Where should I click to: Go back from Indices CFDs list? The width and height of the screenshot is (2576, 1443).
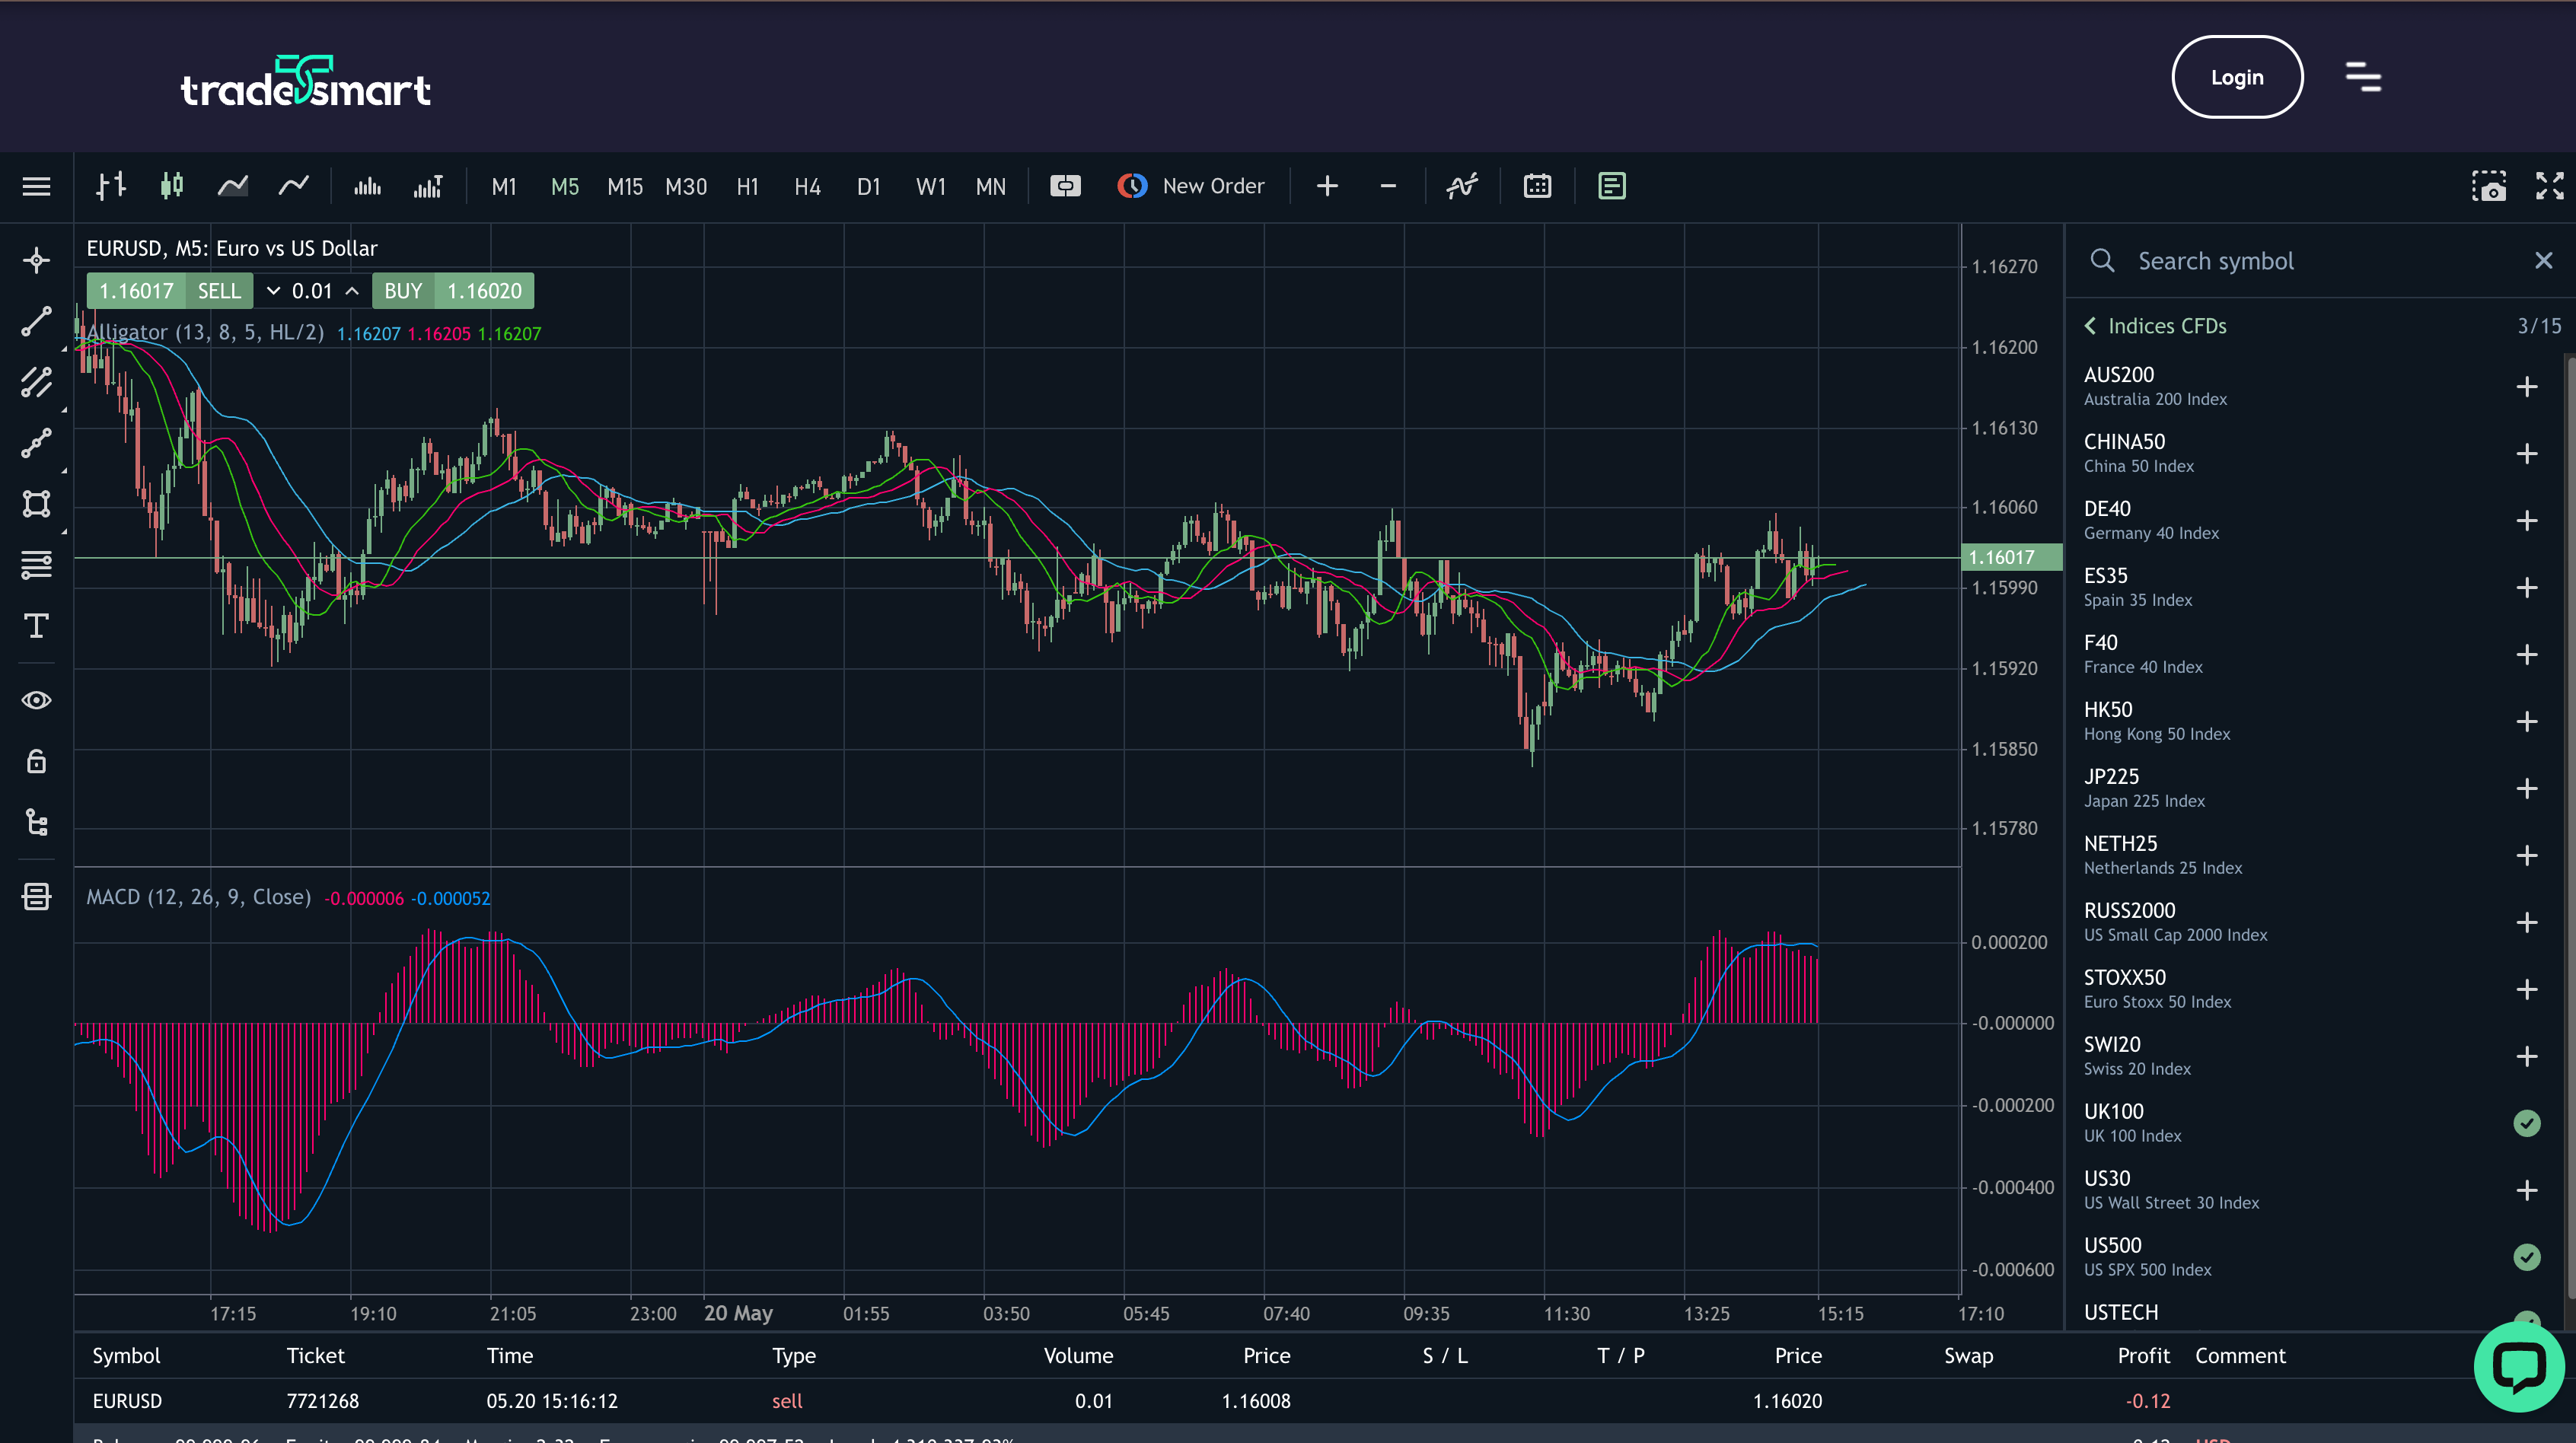pos(2091,326)
